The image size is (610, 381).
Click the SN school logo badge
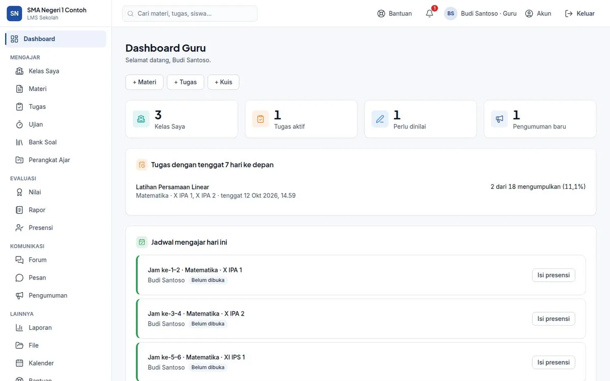point(14,14)
